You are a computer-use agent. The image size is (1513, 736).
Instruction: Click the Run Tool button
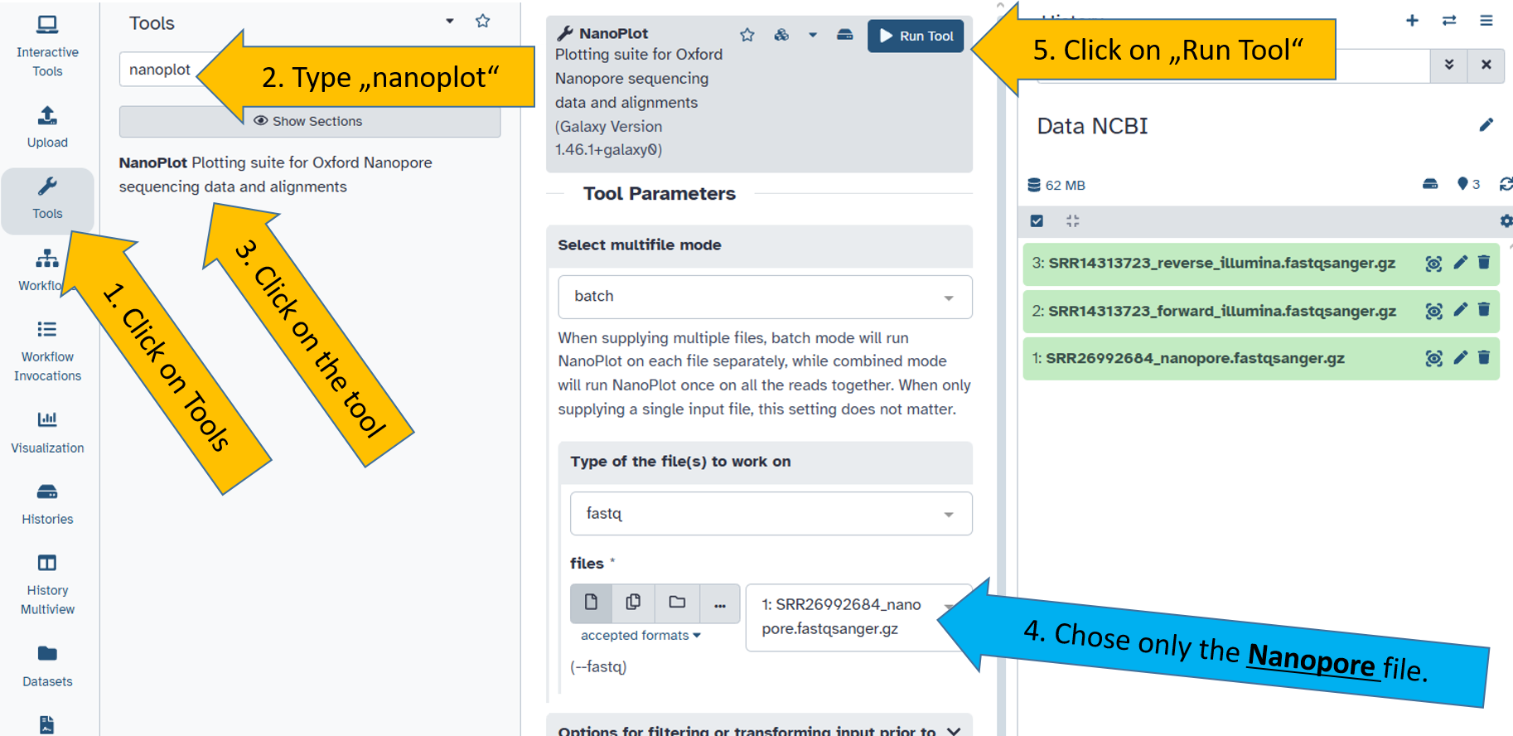pos(916,36)
